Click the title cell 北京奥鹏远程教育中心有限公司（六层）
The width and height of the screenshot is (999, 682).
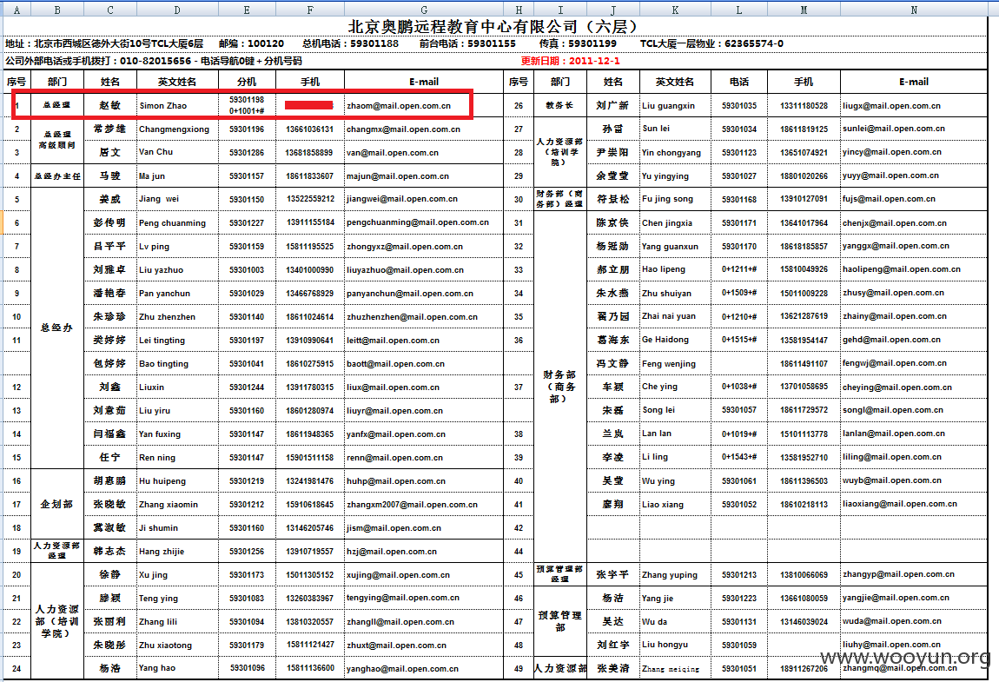(x=494, y=27)
